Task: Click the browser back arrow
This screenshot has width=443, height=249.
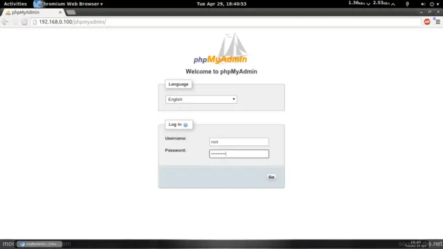Action: click(x=5, y=21)
